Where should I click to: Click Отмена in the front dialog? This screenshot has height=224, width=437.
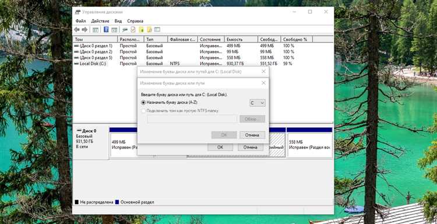tap(252, 135)
